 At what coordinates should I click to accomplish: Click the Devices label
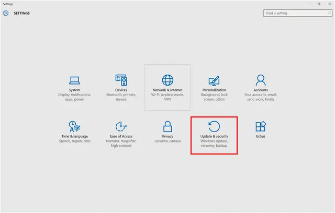[x=121, y=90]
